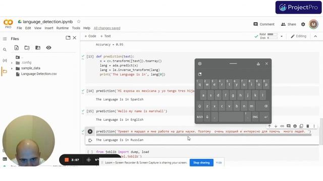Star the language_detection.ipynb notebook
This screenshot has height=181, width=323.
(x=79, y=21)
